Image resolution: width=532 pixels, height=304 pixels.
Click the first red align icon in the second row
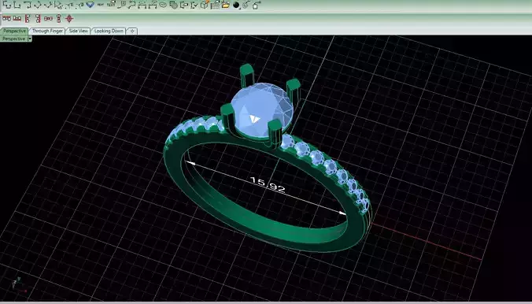pyautogui.click(x=6, y=18)
